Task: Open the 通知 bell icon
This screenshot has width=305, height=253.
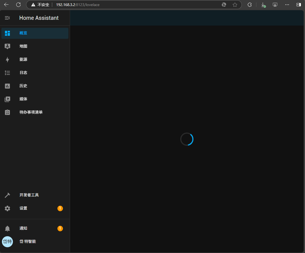Action: tap(7, 229)
